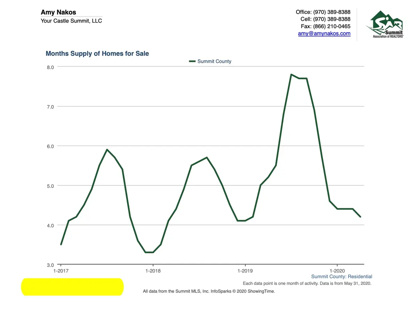Click the Amy Nakos name heading
Image resolution: width=418 pixels, height=313 pixels.
click(59, 13)
